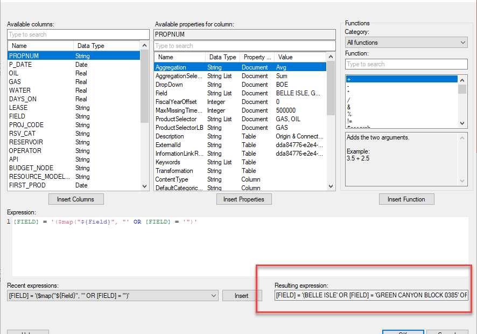The width and height of the screenshot is (477, 334).
Task: Select the & function in list
Action: (x=402, y=107)
